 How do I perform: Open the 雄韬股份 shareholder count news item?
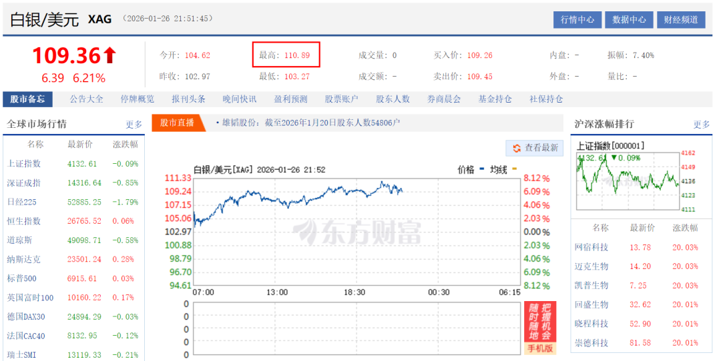(311, 123)
